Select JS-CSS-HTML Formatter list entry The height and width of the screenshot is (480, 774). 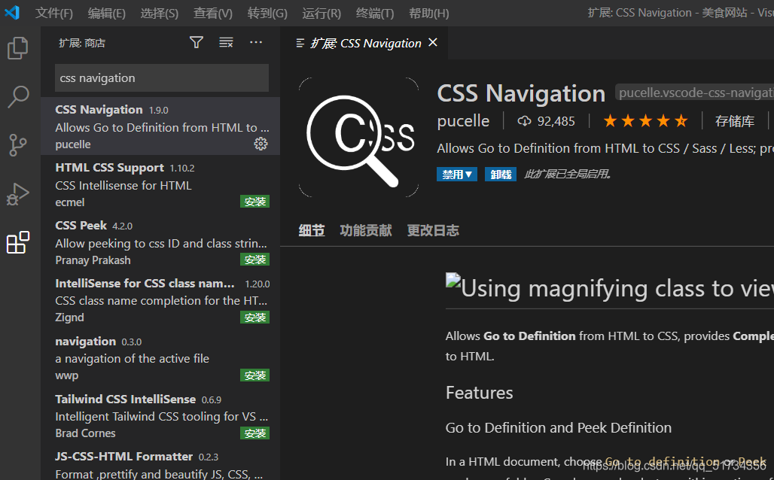coord(160,462)
